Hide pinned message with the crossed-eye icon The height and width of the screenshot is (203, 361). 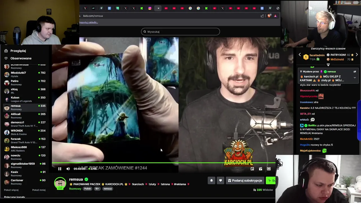[355, 72]
